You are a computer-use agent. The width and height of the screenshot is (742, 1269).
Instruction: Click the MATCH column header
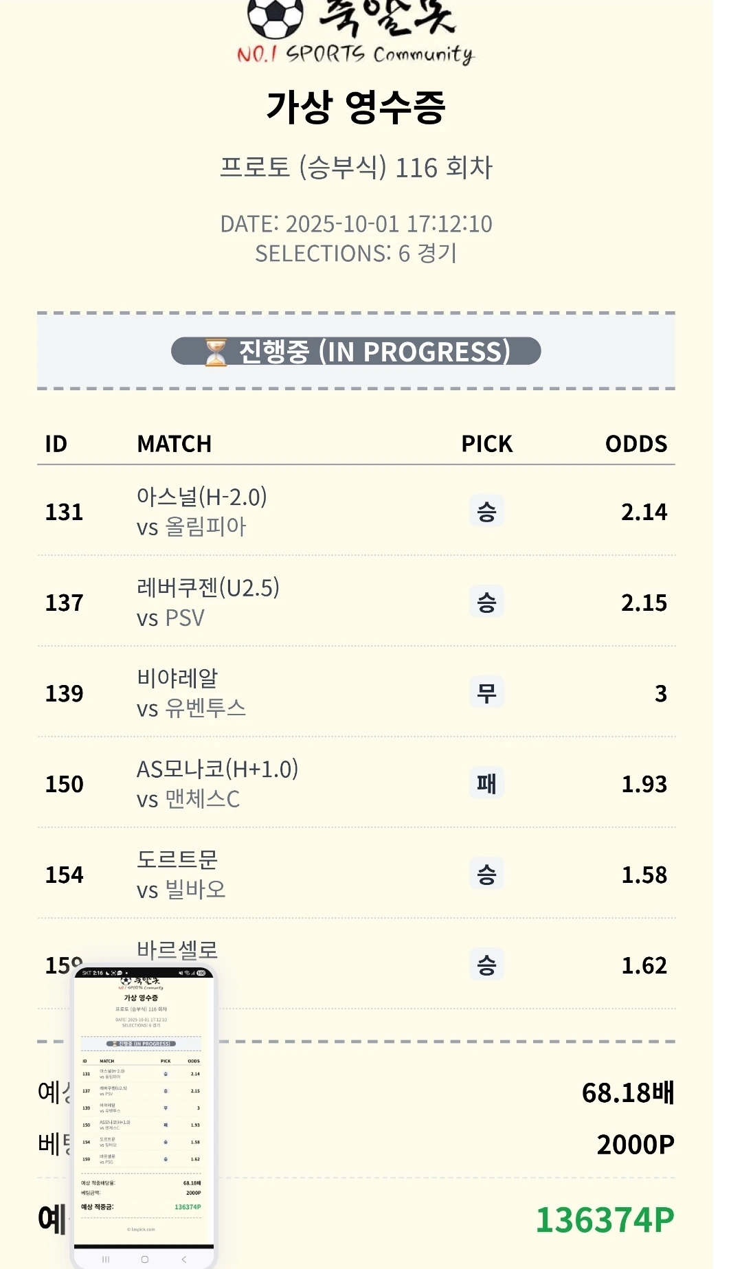175,444
